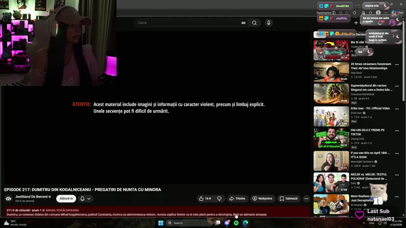Image resolution: width=406 pixels, height=228 pixels.
Task: Open ENG language indicator in tray
Action: pyautogui.click(x=372, y=223)
